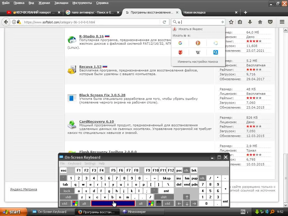The image size is (288, 216).
Task: Click the site information icon in address bar
Action: (x=14, y=22)
